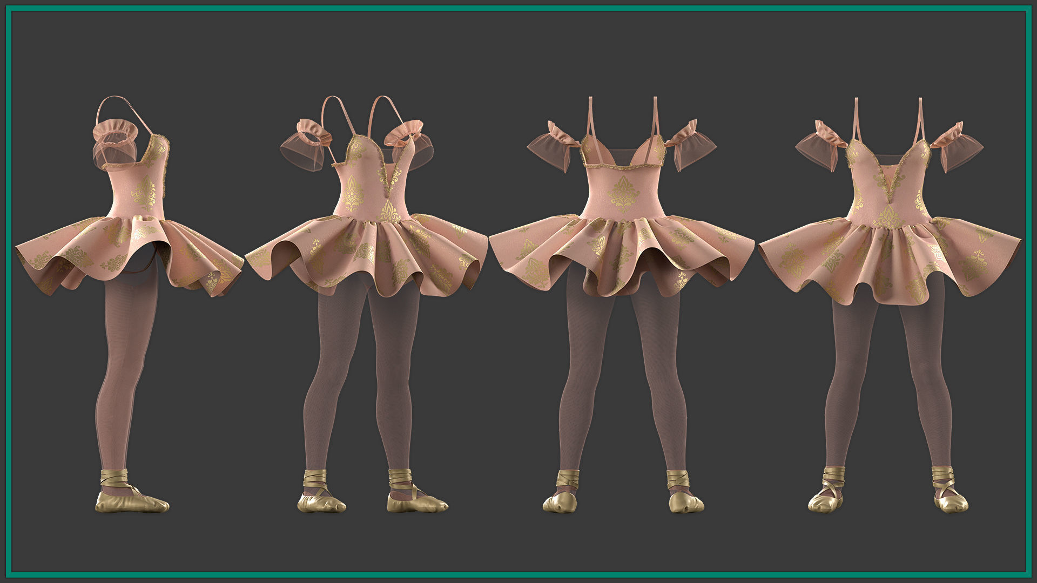
Task: Select the back-view ballet costume render
Action: click(621, 305)
